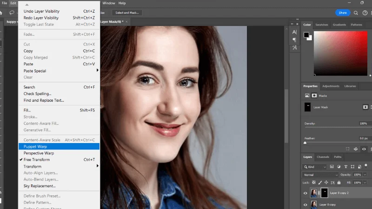The width and height of the screenshot is (372, 209).
Task: Toggle the layer filter on/off switch
Action: click(366, 165)
